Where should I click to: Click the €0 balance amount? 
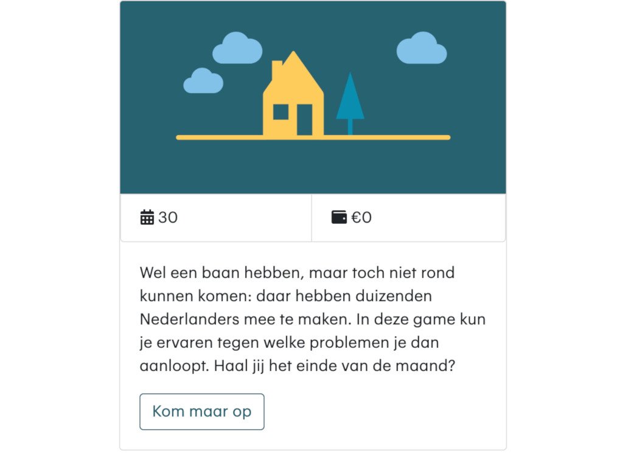pos(361,217)
